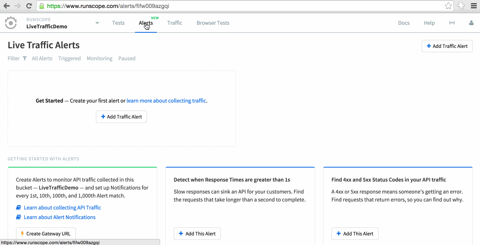Reload the page with refresh icon
Image resolution: width=480 pixels, height=245 pixels.
point(29,6)
